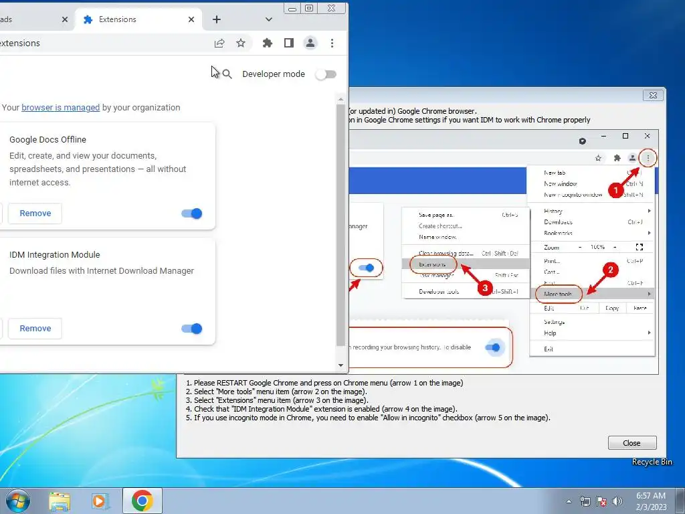
Task: Switch to the Extensions tab
Action: tap(138, 19)
